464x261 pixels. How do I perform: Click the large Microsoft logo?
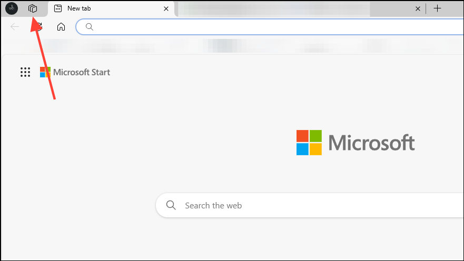pyautogui.click(x=356, y=143)
